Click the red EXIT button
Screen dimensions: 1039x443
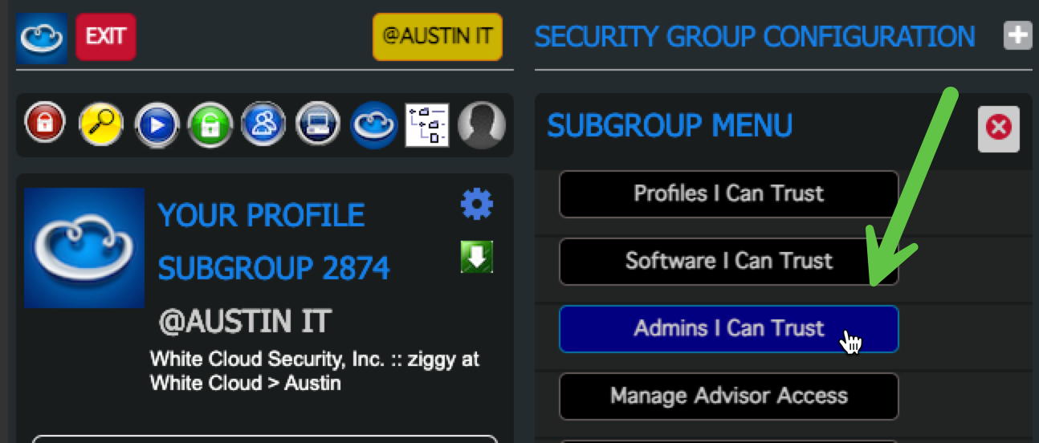pyautogui.click(x=106, y=37)
